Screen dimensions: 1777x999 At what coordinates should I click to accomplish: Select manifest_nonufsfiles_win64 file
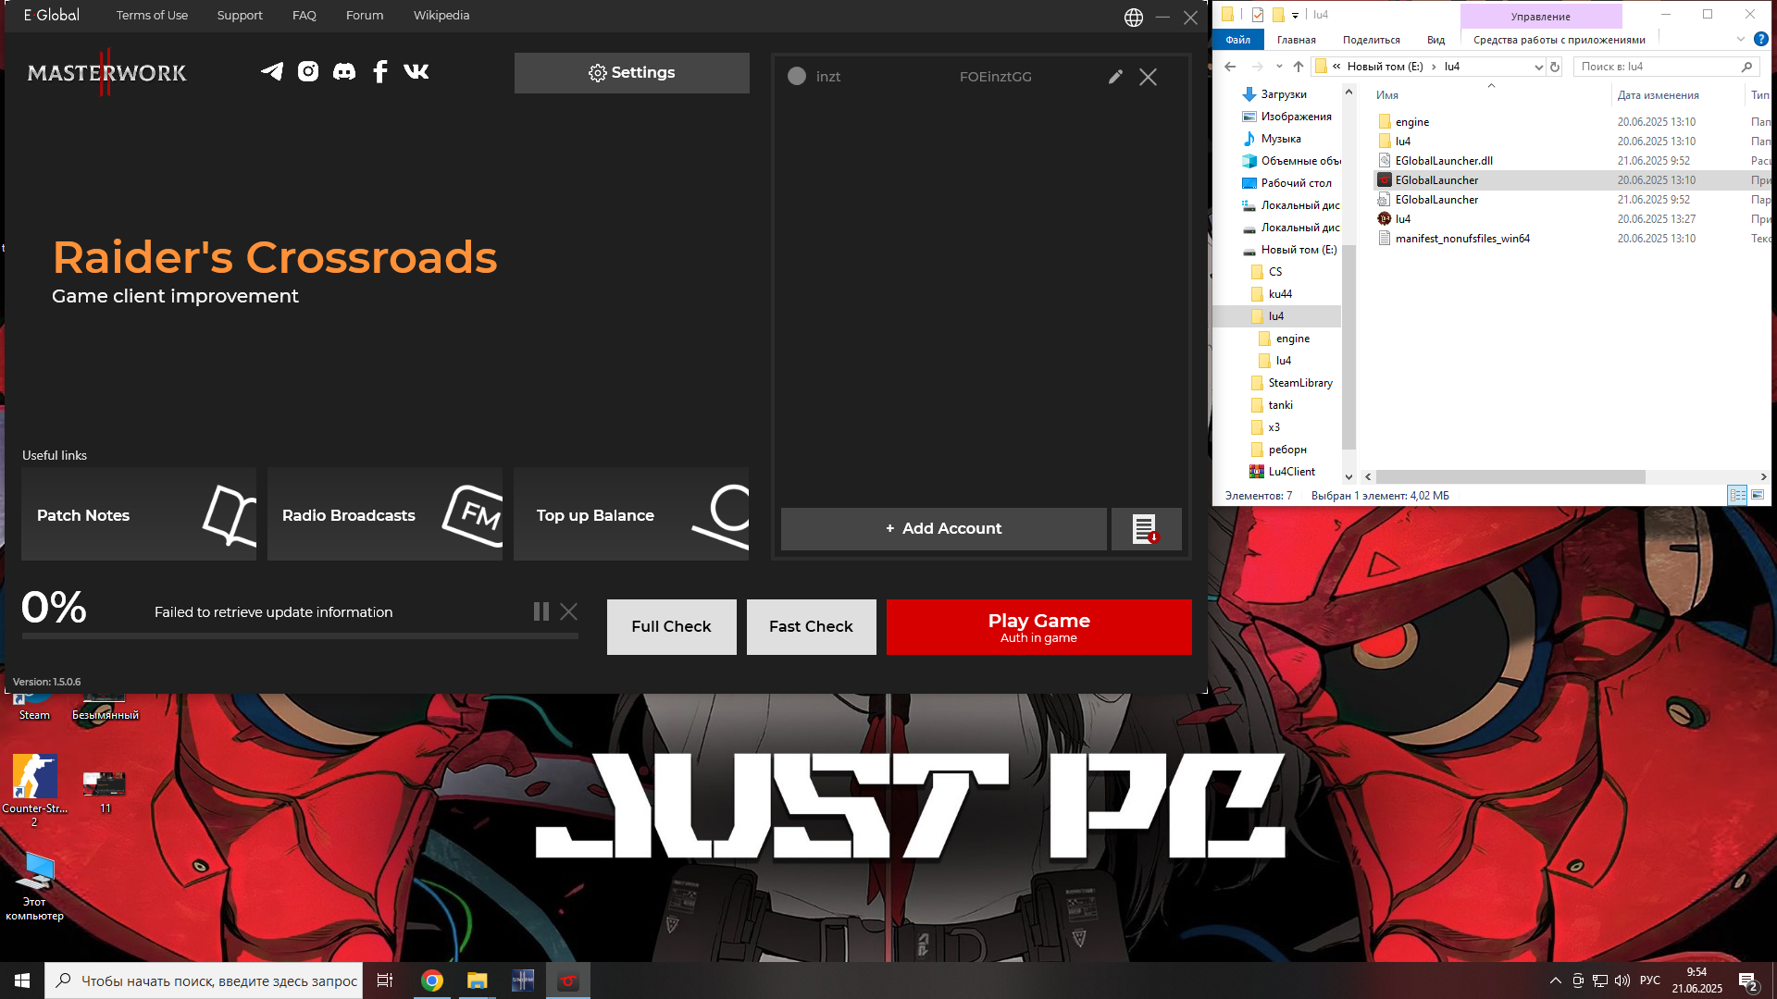[1462, 239]
